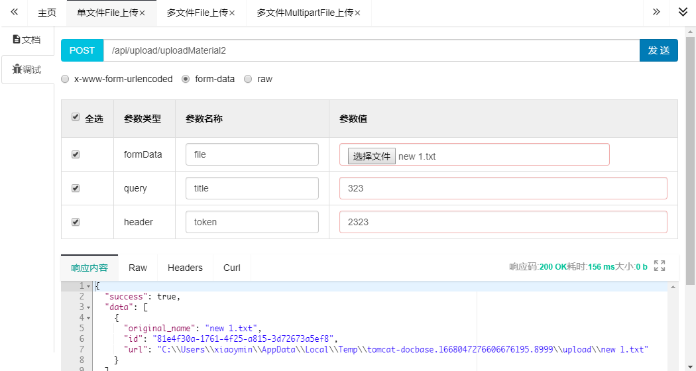Close the 多文件File上传 tab
This screenshot has width=696, height=371.
pos(232,13)
